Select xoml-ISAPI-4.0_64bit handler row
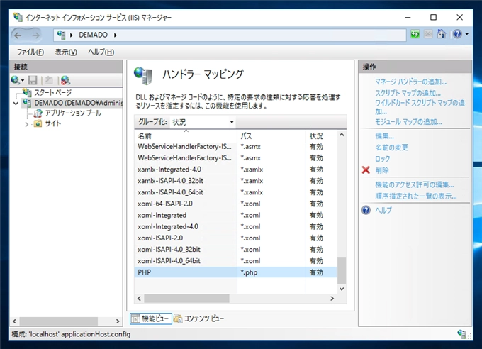The height and width of the screenshot is (349, 482). click(x=235, y=261)
